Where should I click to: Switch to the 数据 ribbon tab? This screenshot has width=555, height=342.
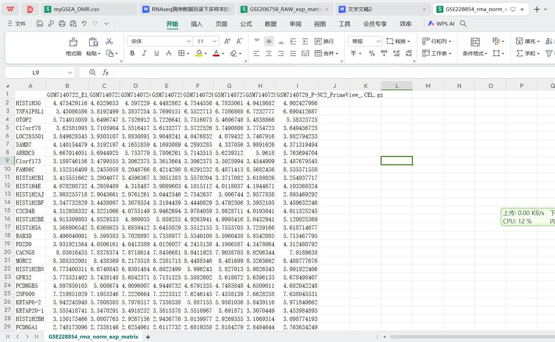pos(271,24)
